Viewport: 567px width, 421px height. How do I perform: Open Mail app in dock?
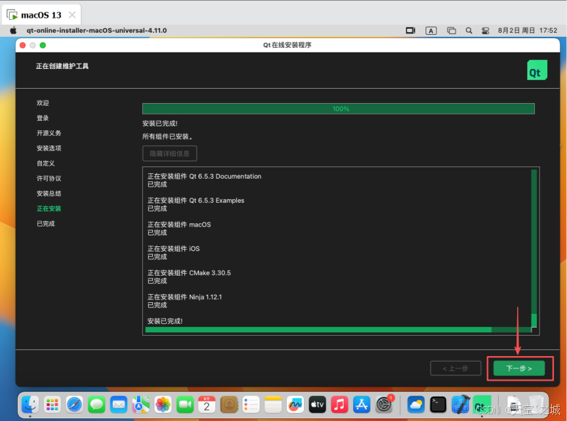pos(119,405)
